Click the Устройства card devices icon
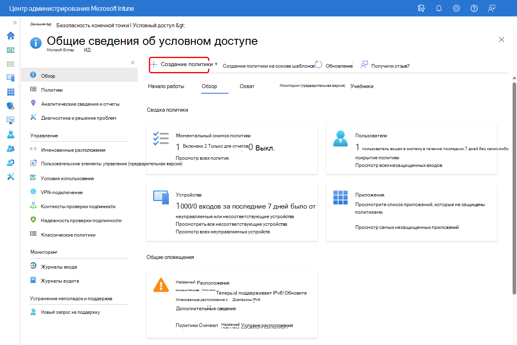517x345 pixels. 161,197
